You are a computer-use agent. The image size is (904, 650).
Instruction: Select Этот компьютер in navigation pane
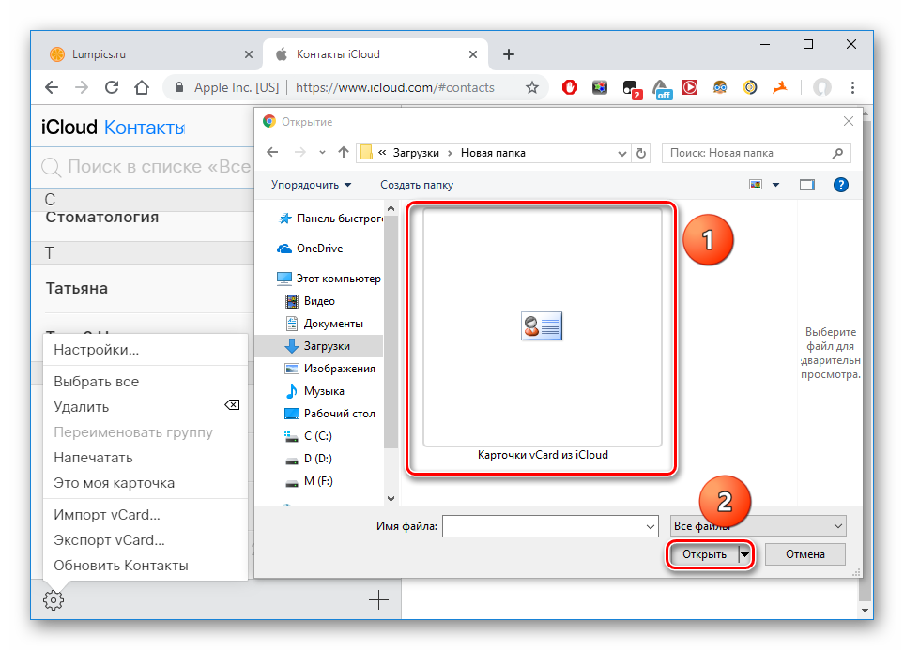coord(329,279)
